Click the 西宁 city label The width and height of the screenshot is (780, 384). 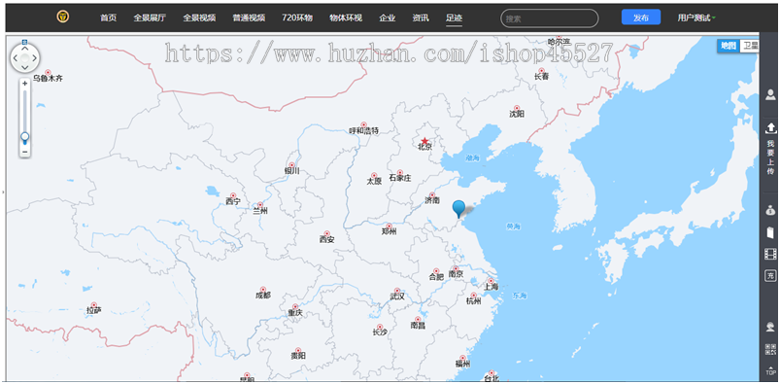pyautogui.click(x=233, y=201)
